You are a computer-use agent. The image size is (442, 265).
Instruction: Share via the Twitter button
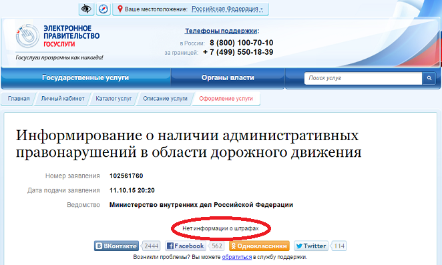(311, 246)
